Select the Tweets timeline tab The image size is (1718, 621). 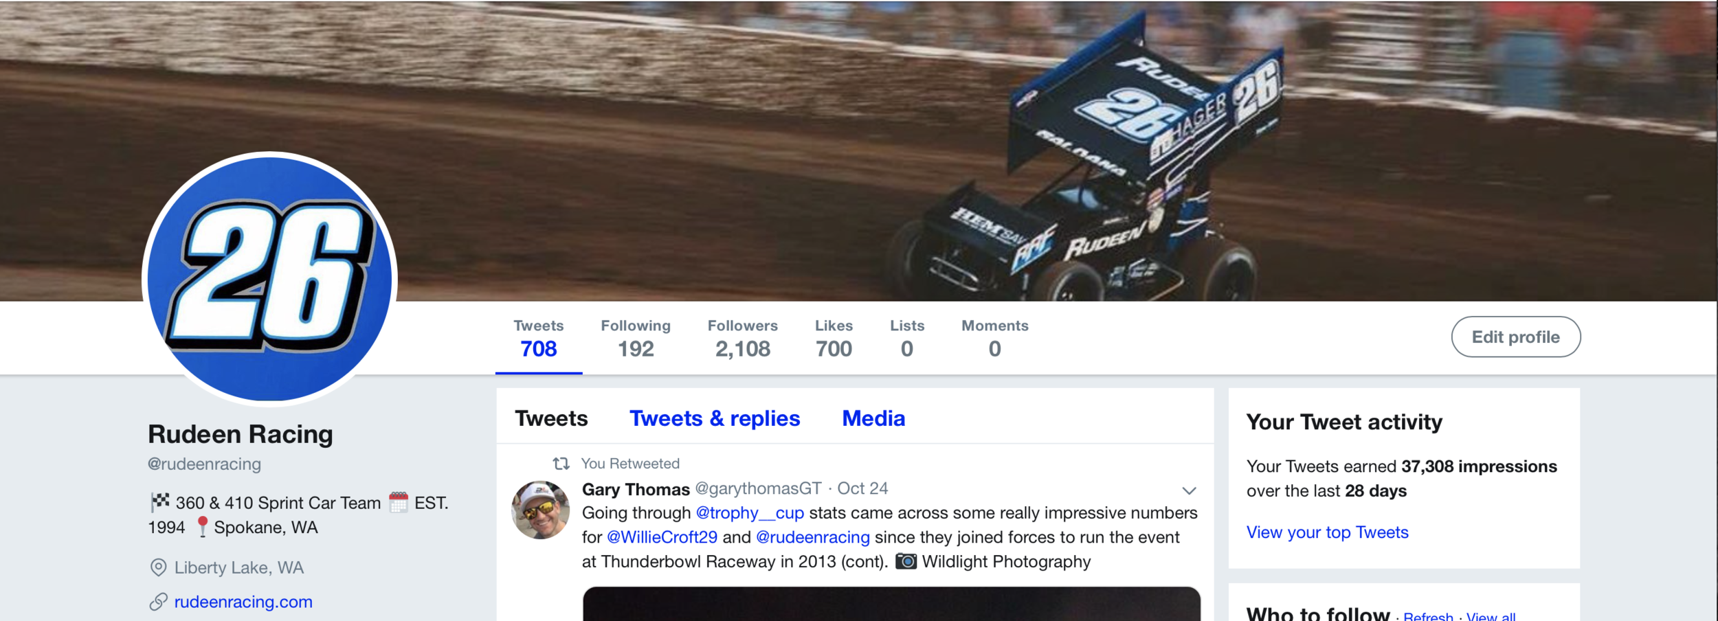tap(551, 418)
